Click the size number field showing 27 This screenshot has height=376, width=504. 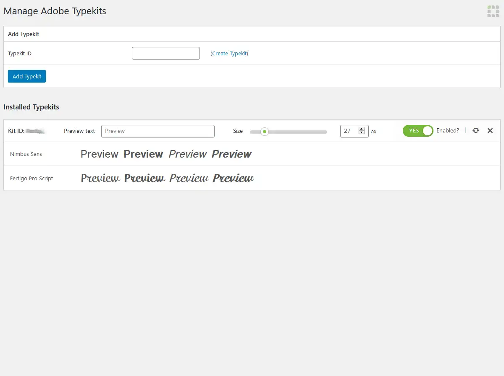coord(349,131)
